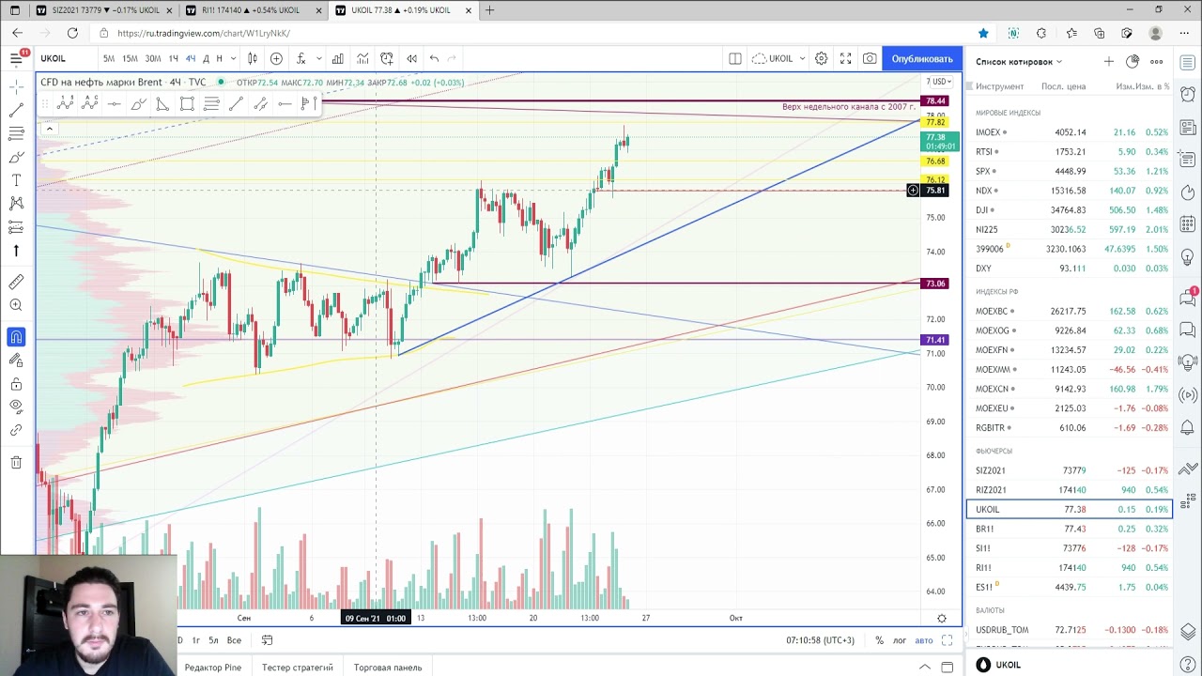Select the 1Ч hourly timeframe

click(174, 58)
